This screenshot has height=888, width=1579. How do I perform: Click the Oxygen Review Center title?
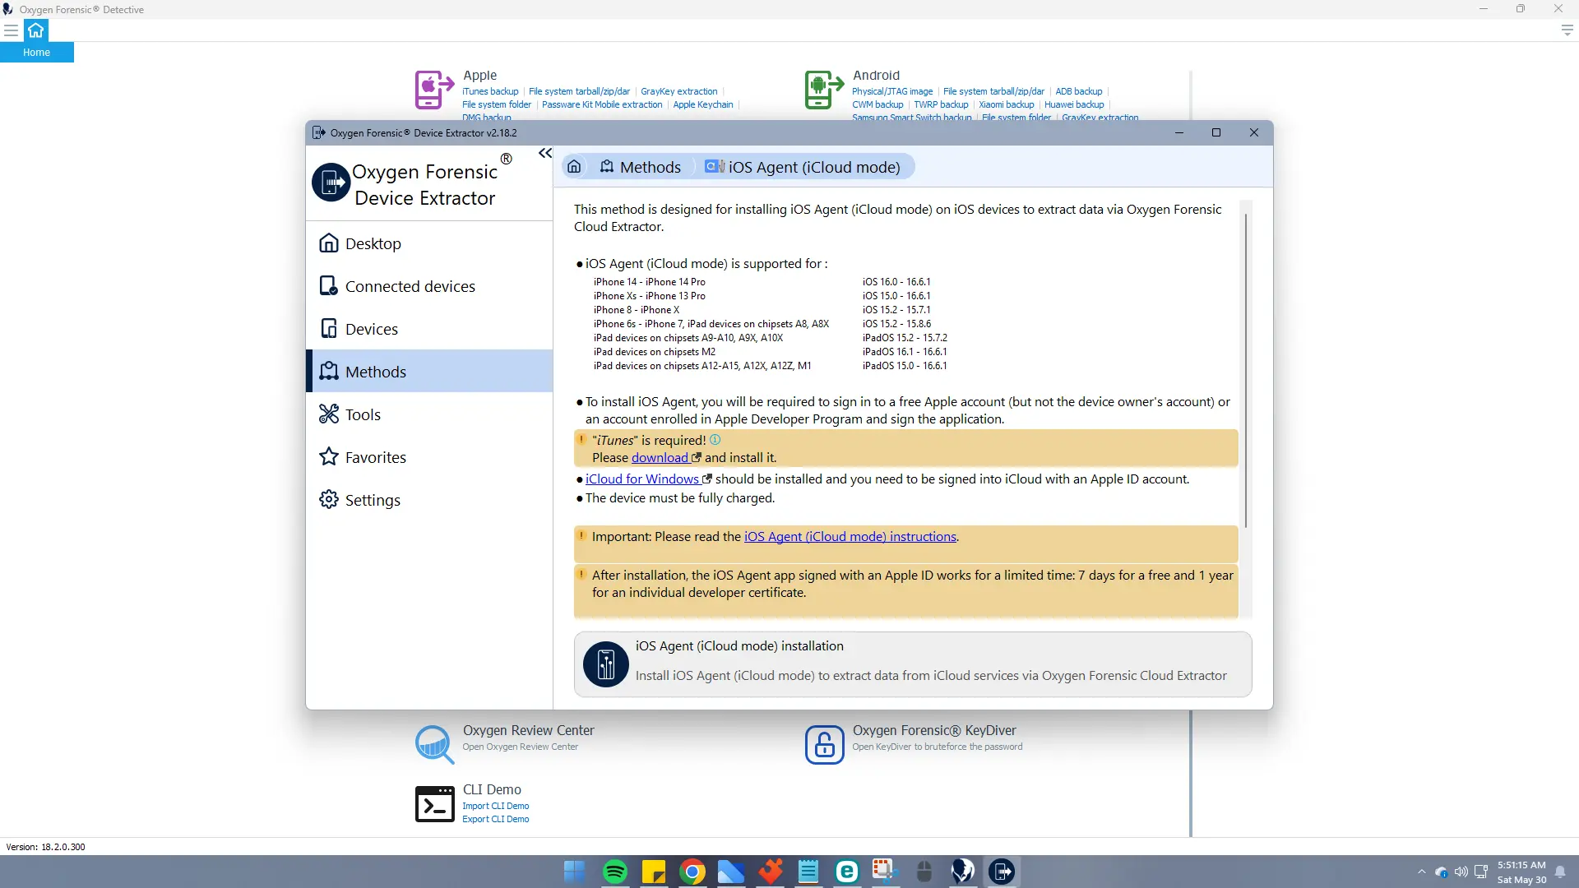[x=528, y=730]
